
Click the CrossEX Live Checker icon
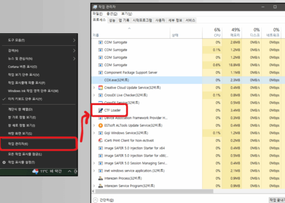tap(100, 95)
